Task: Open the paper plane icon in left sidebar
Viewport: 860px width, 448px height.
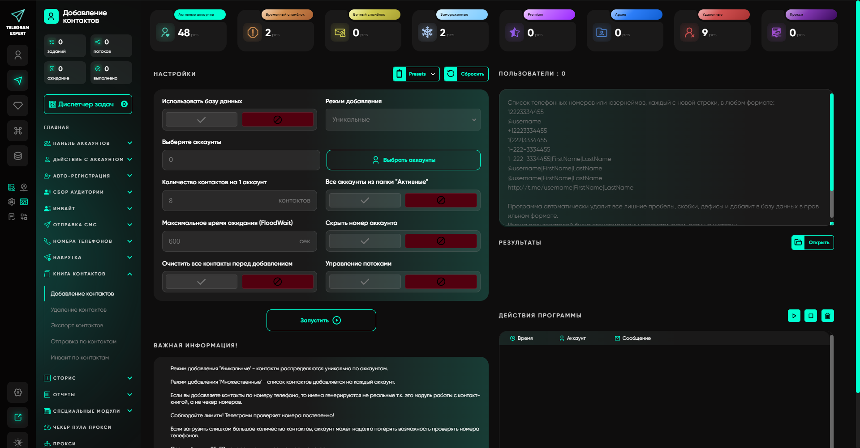Action: (x=18, y=80)
